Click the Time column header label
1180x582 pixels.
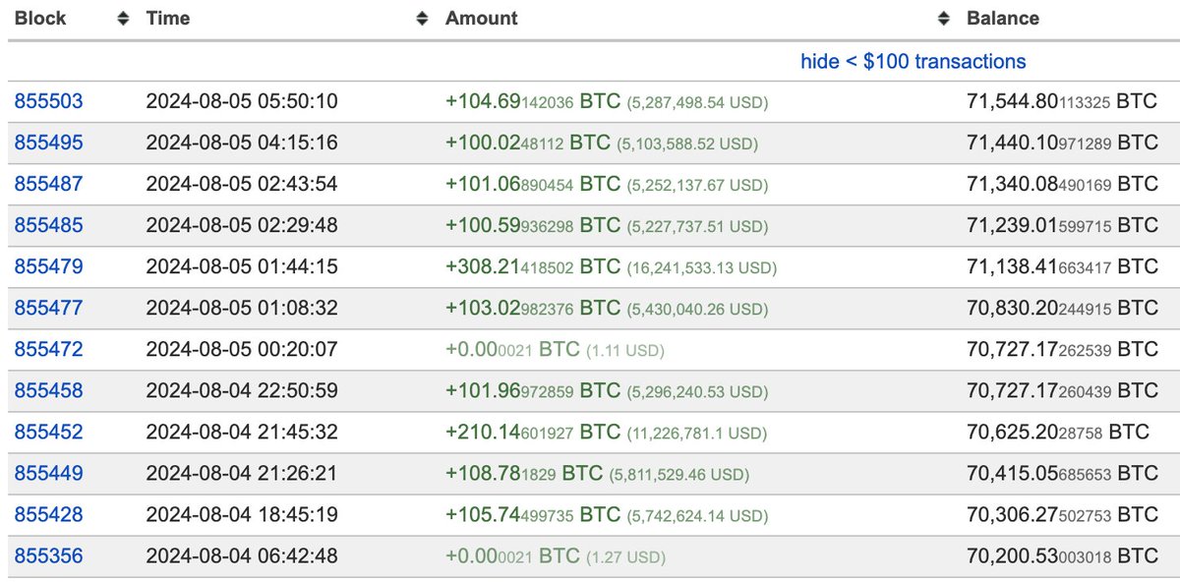(168, 19)
